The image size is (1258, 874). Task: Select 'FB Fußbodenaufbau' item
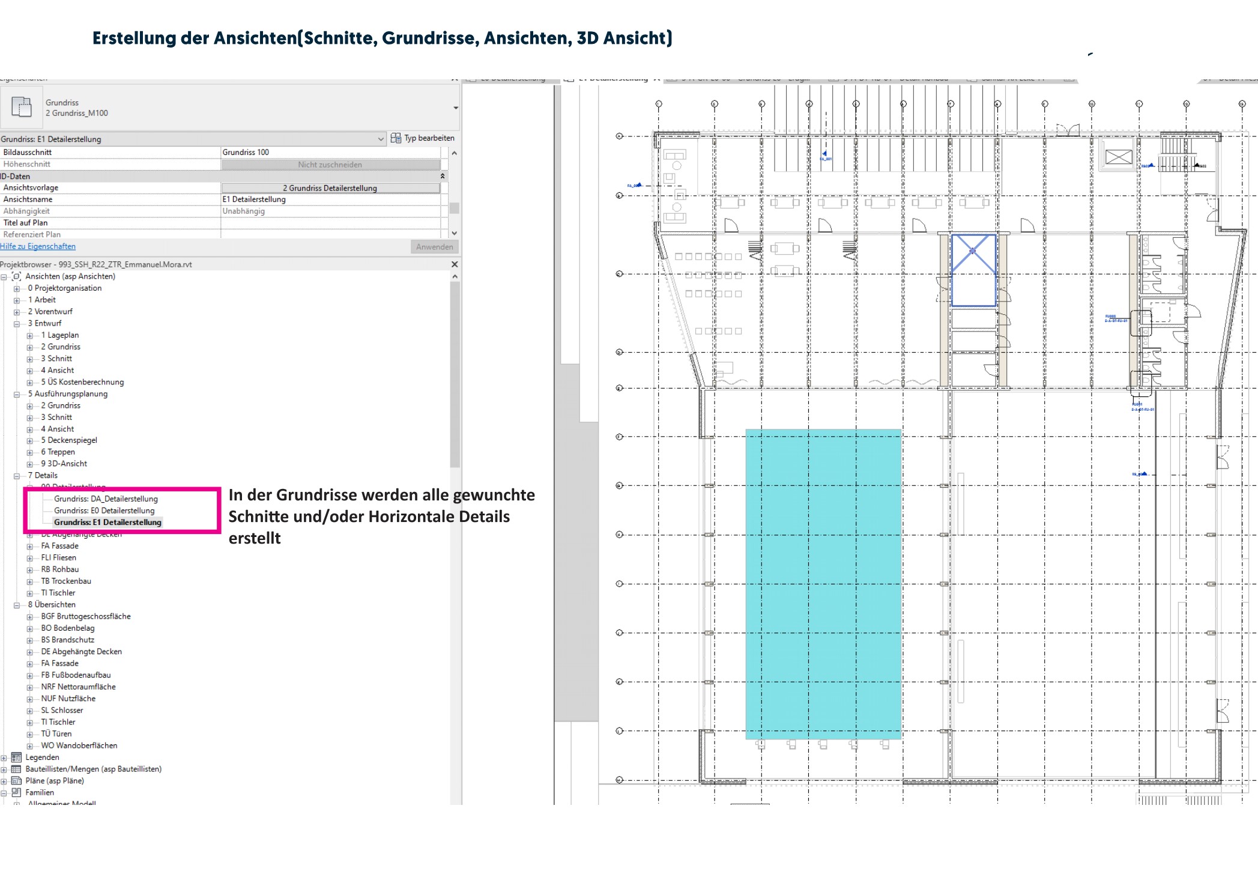[76, 675]
